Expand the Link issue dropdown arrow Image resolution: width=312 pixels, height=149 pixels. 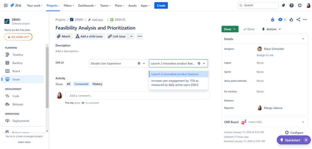tap(131, 36)
